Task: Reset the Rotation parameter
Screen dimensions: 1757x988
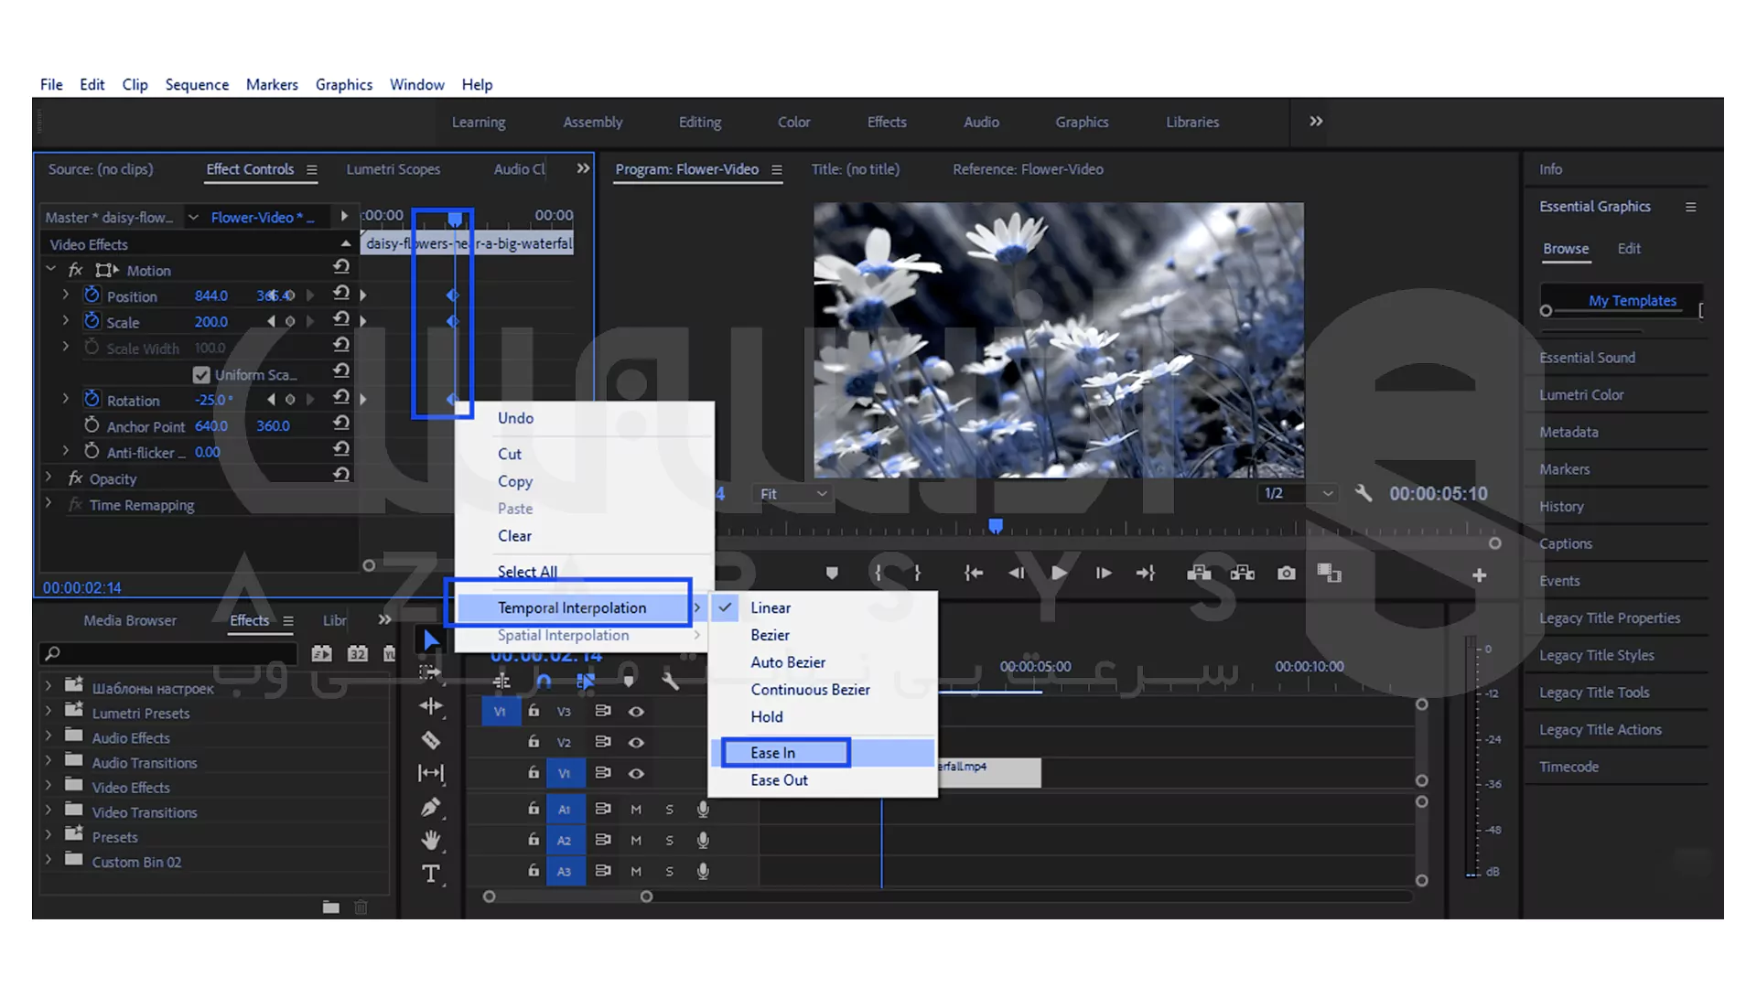Action: pos(341,397)
